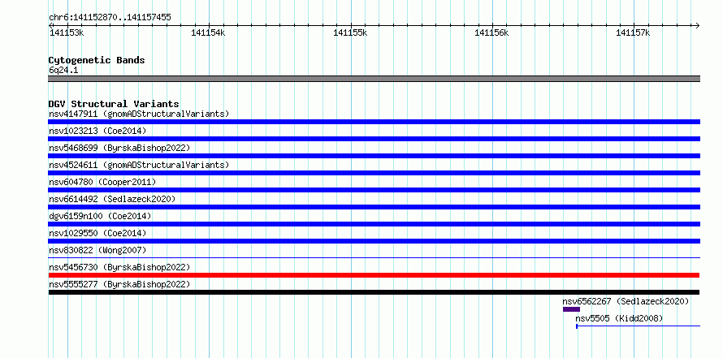The height and width of the screenshot is (358, 723).
Task: Click the 141156k ruler tick label
Action: click(491, 32)
